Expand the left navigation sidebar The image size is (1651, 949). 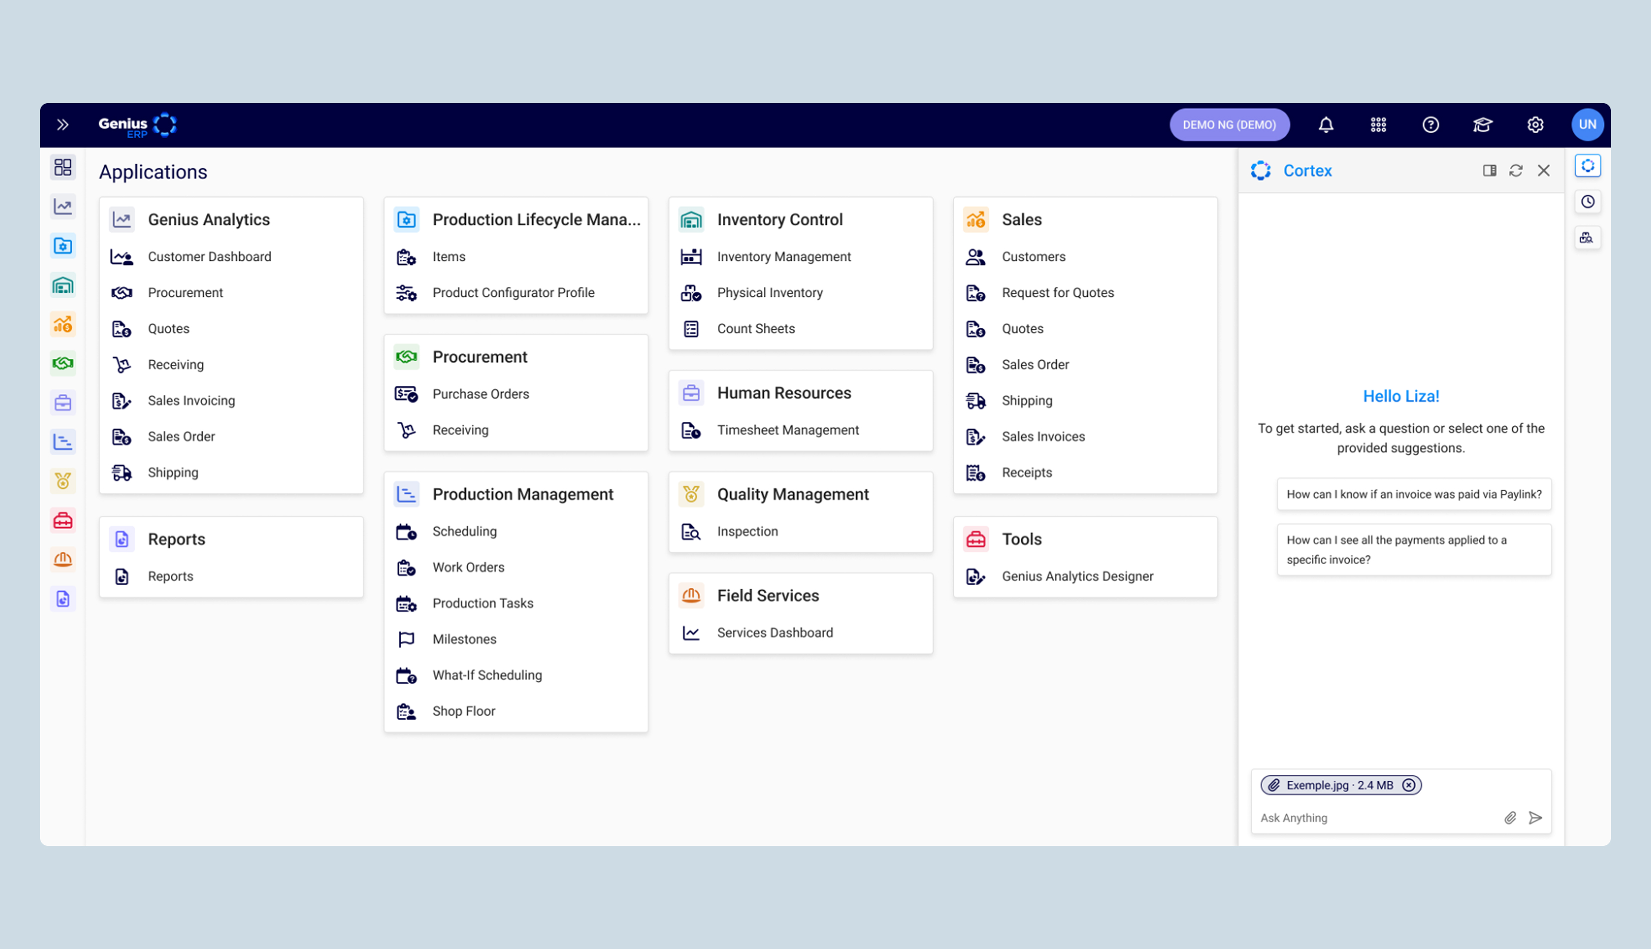click(x=63, y=125)
